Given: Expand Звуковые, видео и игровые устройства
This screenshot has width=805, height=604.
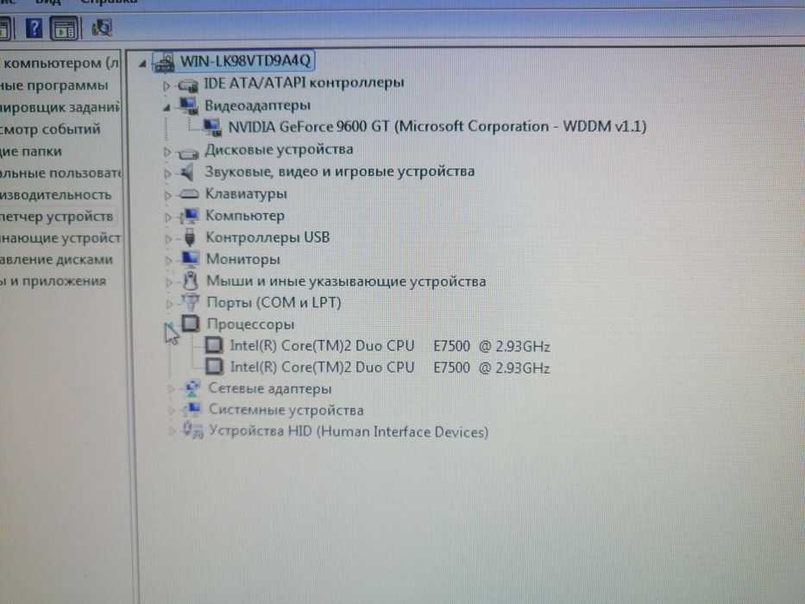Looking at the screenshot, I should tap(167, 173).
